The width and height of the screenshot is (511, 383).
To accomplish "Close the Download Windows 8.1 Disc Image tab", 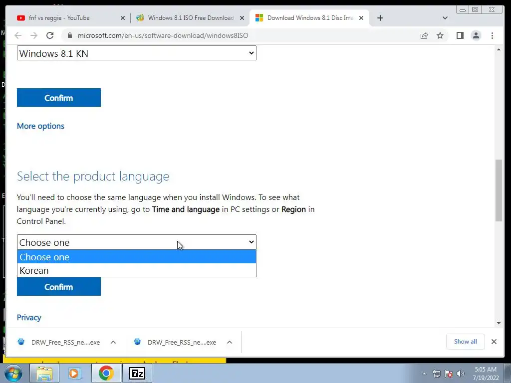I will pyautogui.click(x=361, y=18).
